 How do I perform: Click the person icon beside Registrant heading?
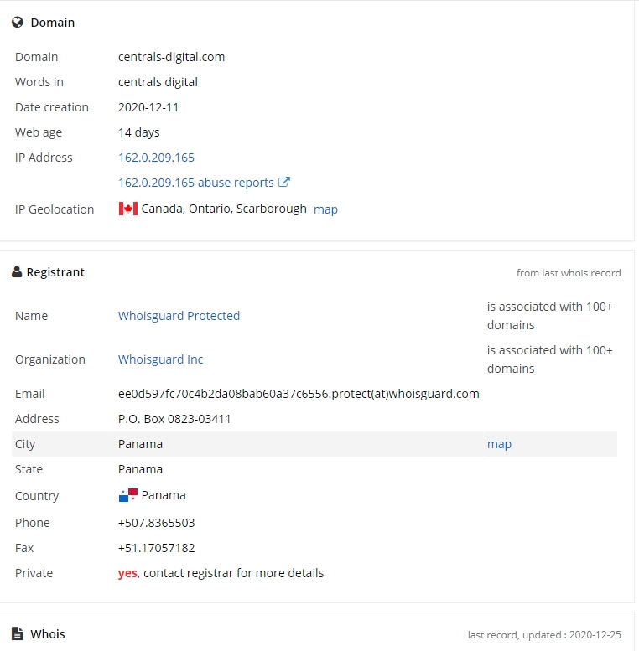click(x=17, y=272)
